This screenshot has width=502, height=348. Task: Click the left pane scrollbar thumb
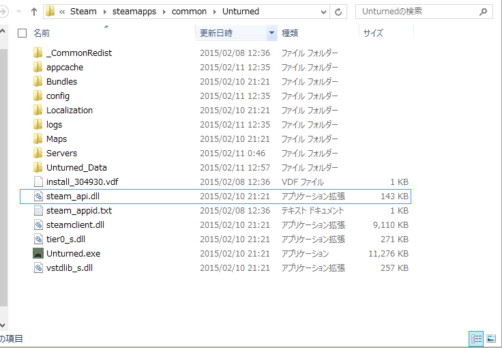click(x=3, y=177)
